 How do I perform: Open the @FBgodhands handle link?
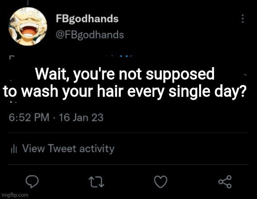[90, 35]
